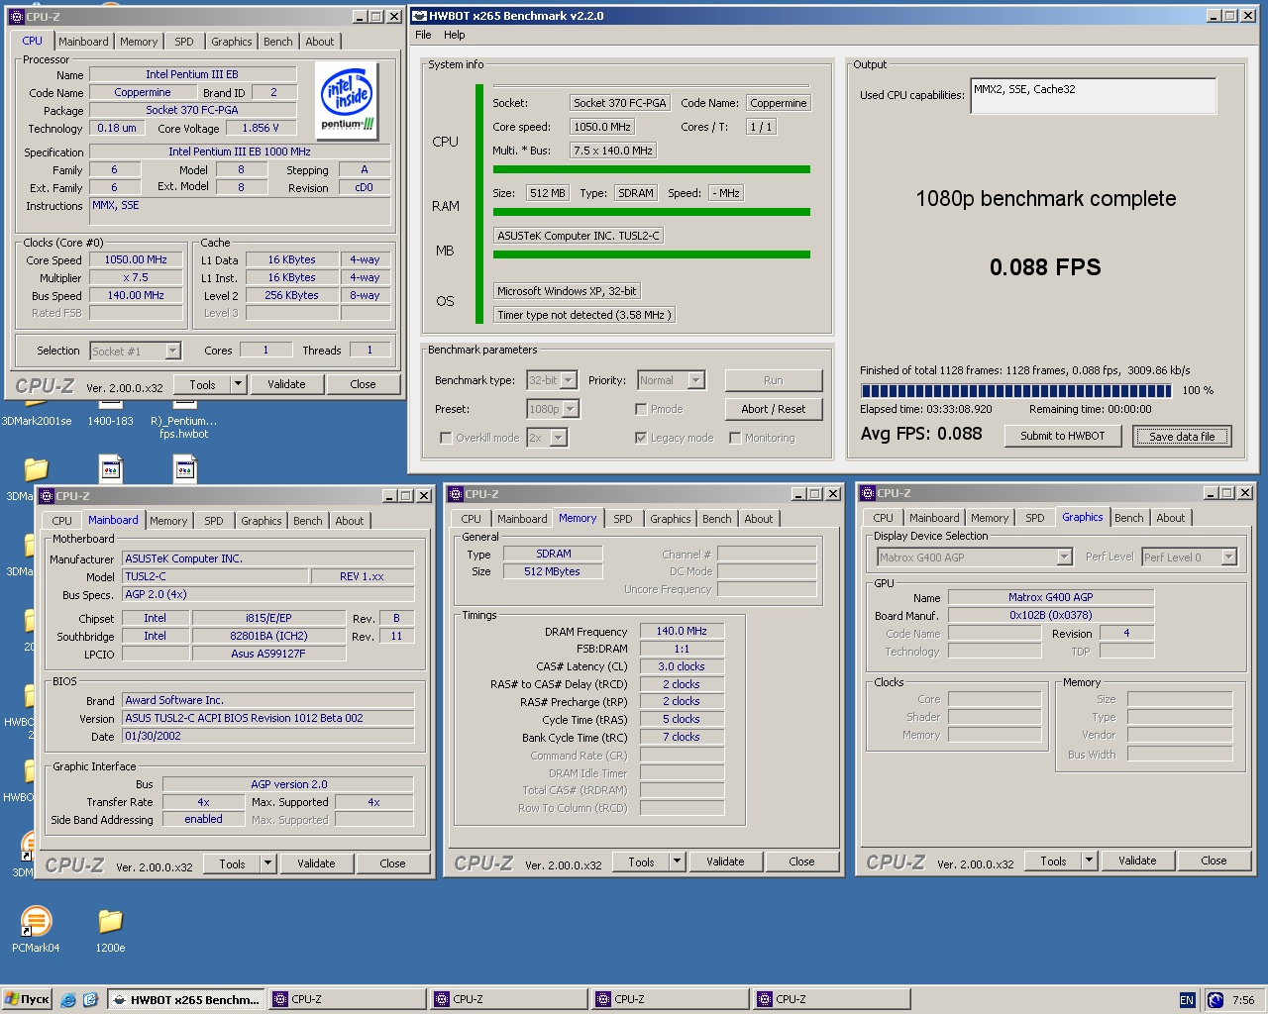Image resolution: width=1268 pixels, height=1014 pixels.
Task: Select CPU tab in CPU-Z Graphics window
Action: (883, 518)
